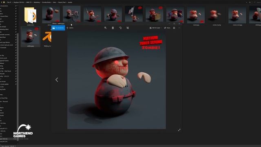Refresh the Explorer folder view

coord(250,2)
